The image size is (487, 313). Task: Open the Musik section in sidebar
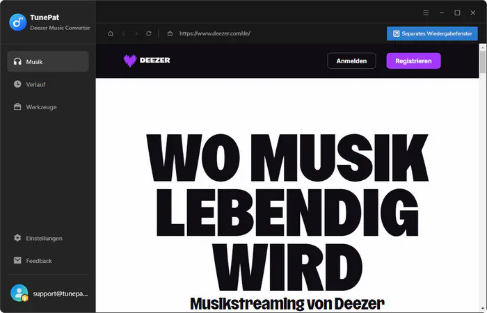[48, 61]
